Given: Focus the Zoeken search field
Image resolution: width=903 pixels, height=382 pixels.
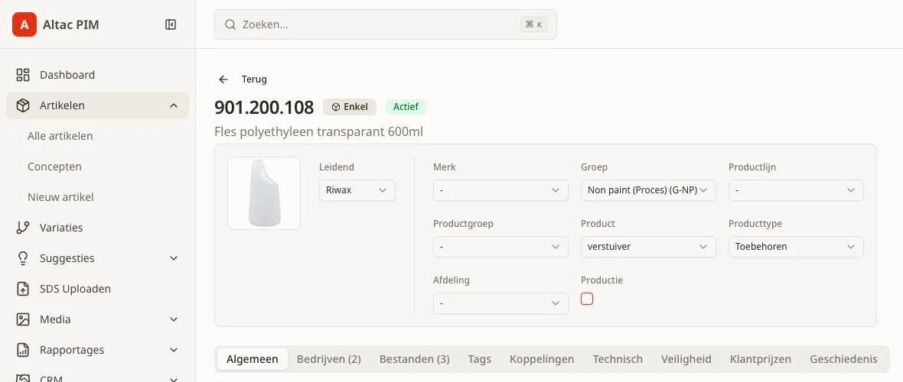Looking at the screenshot, I should coord(385,24).
